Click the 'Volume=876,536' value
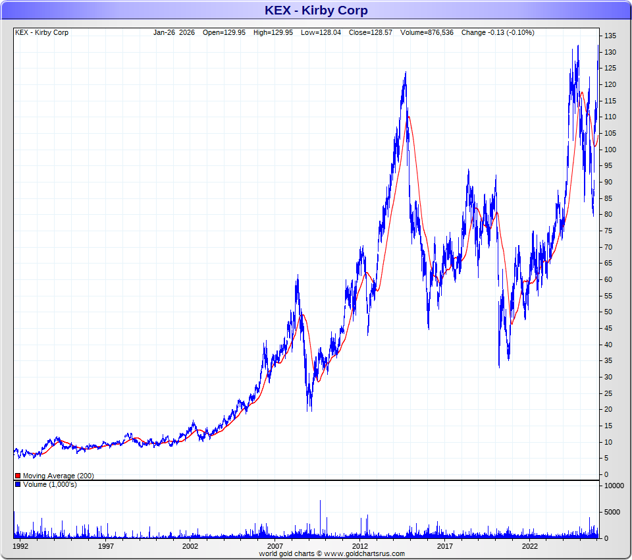632x560 pixels. click(427, 33)
